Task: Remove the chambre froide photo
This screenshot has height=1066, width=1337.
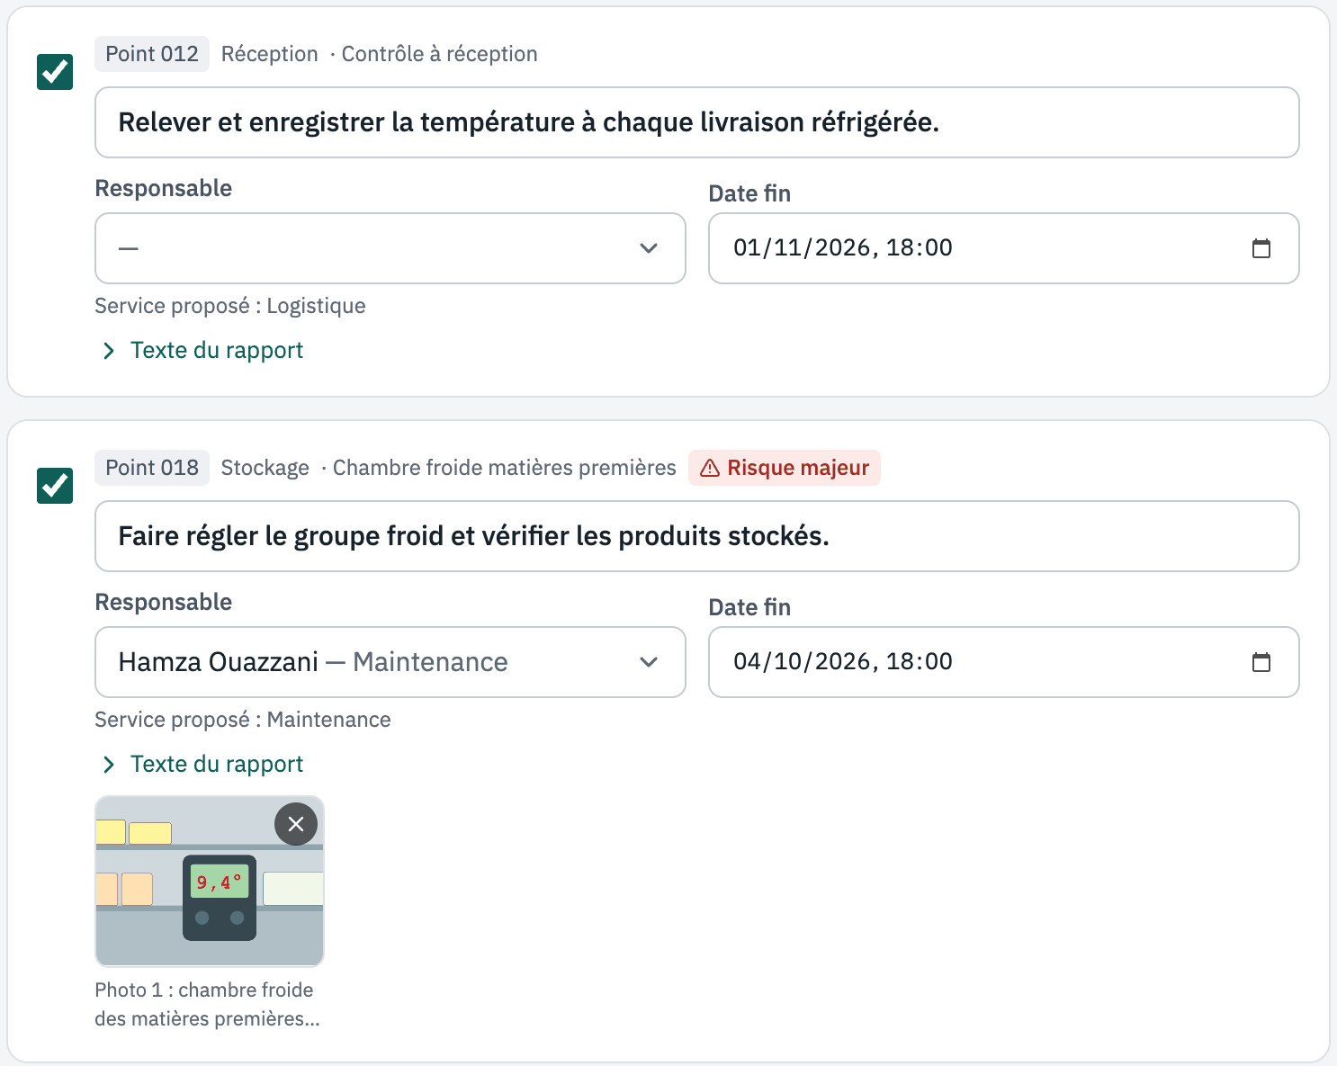Action: coord(296,824)
